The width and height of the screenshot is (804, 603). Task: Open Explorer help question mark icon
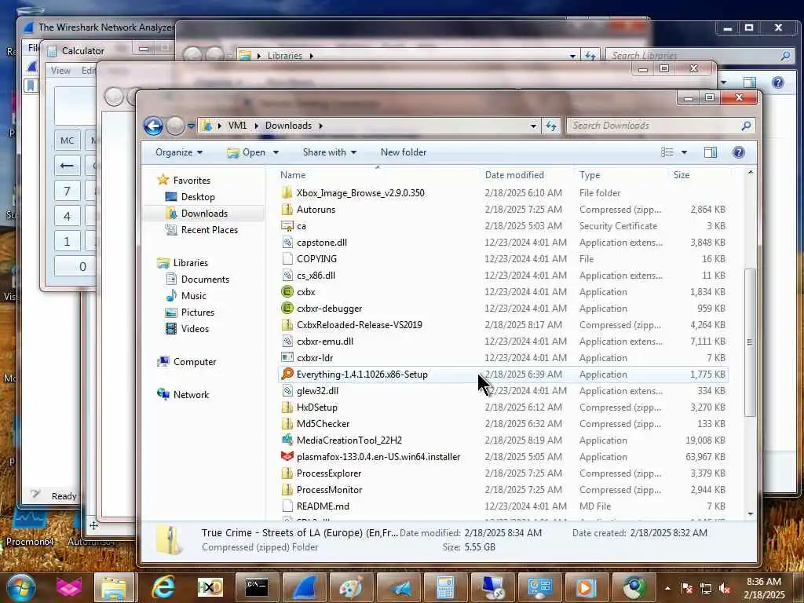(x=738, y=152)
